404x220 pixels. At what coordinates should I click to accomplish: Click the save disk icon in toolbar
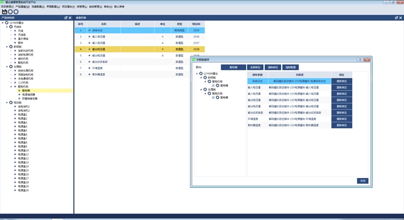(x=5, y=12)
